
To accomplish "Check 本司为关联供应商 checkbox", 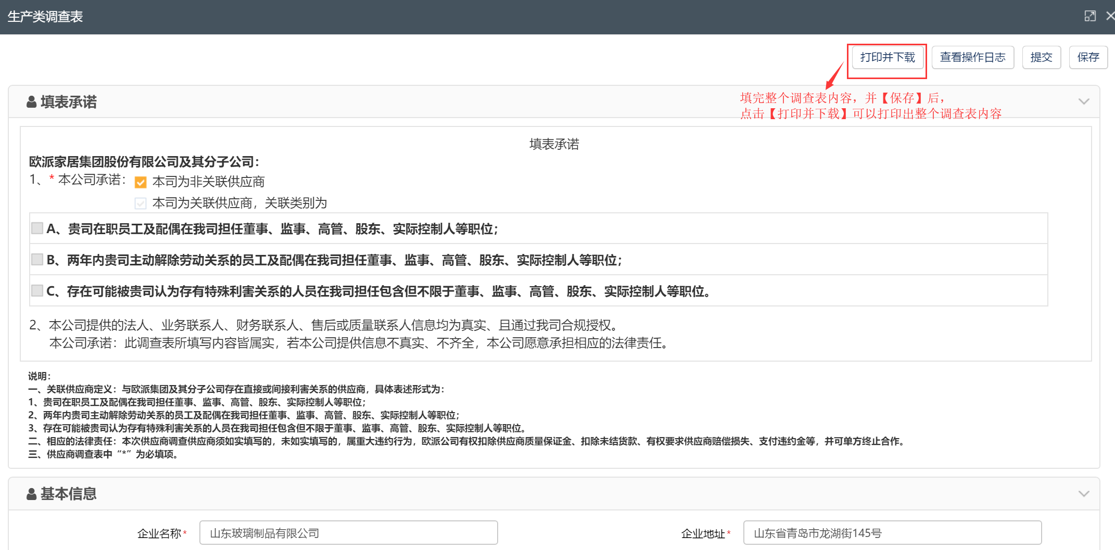I will click(x=141, y=203).
